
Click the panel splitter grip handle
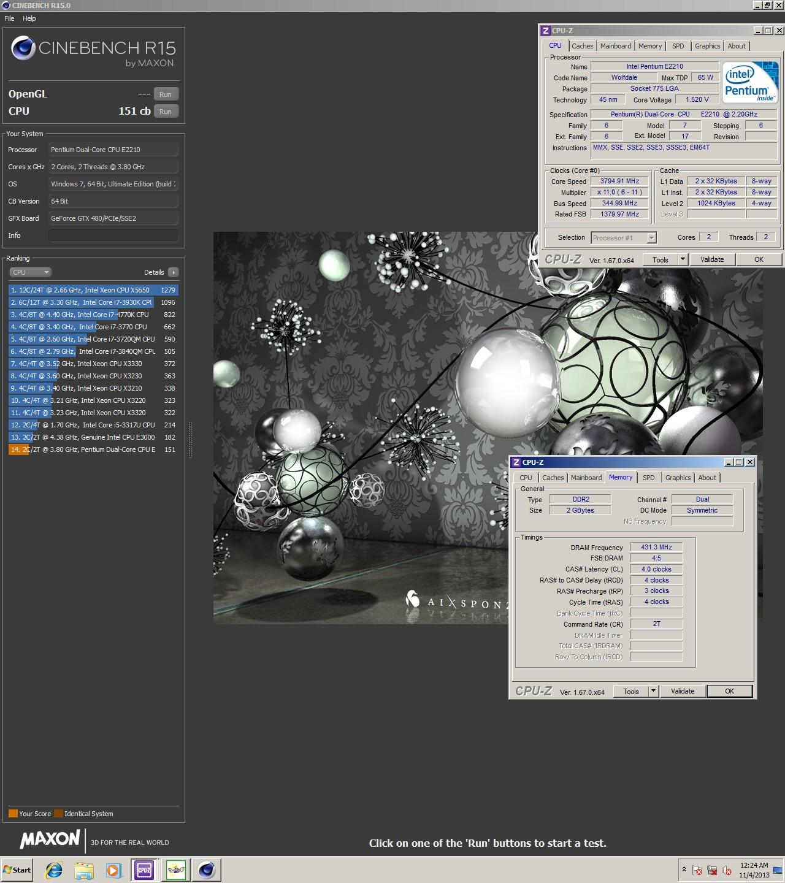pyautogui.click(x=190, y=440)
